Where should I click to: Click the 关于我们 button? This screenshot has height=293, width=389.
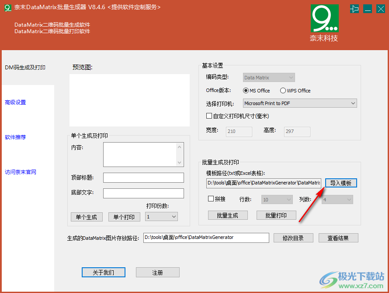pos(104,273)
